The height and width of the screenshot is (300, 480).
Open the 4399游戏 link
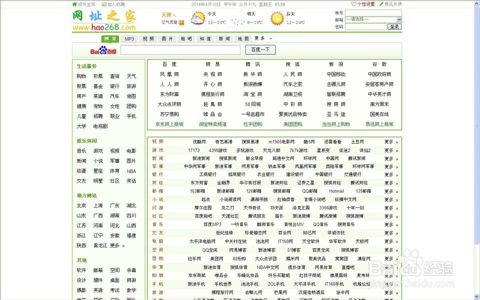coord(217,150)
